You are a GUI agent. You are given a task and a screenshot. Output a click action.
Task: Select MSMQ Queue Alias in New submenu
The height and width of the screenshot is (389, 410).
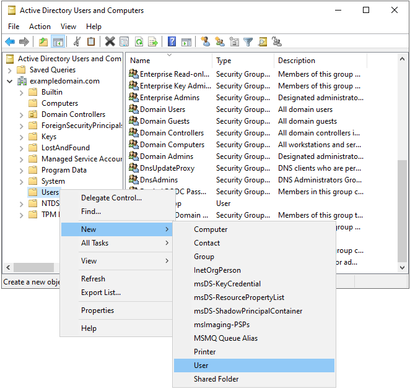(x=254, y=338)
